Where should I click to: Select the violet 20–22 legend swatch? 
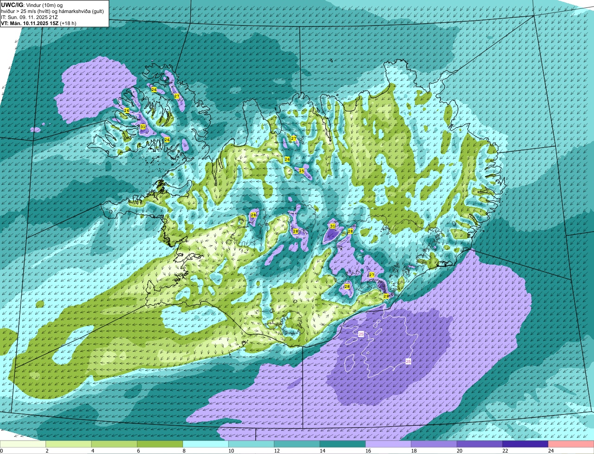coord(480,444)
